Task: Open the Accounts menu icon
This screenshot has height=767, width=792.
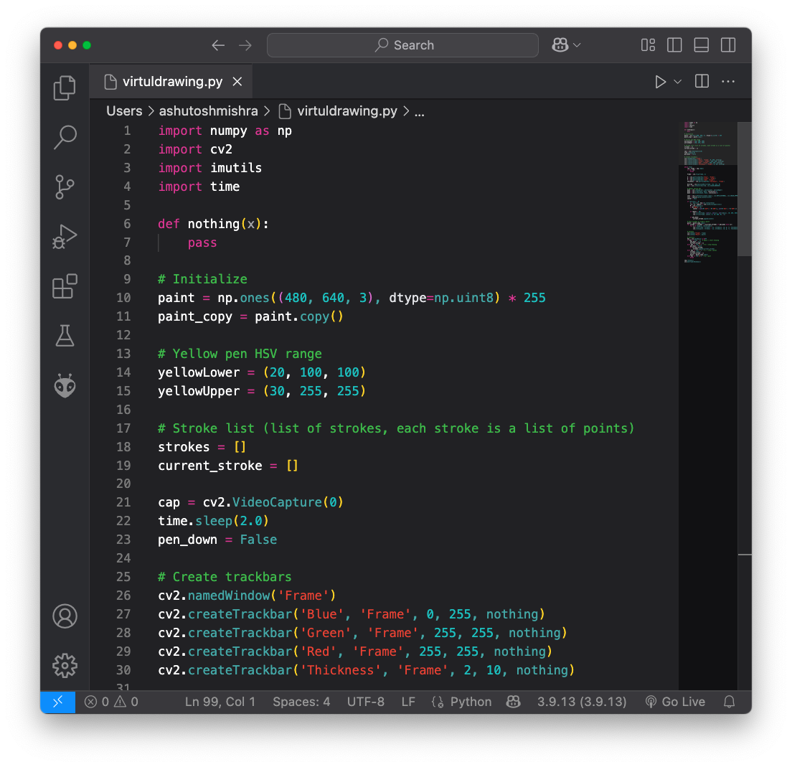Action: [65, 616]
